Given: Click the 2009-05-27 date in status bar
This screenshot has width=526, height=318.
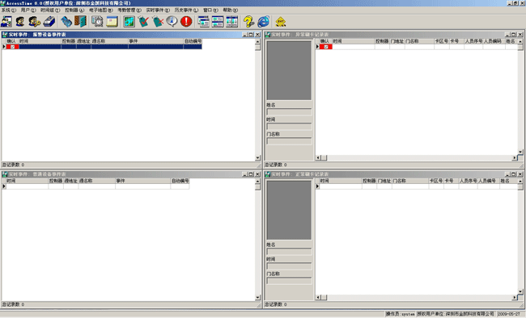Looking at the screenshot, I should click(x=508, y=314).
